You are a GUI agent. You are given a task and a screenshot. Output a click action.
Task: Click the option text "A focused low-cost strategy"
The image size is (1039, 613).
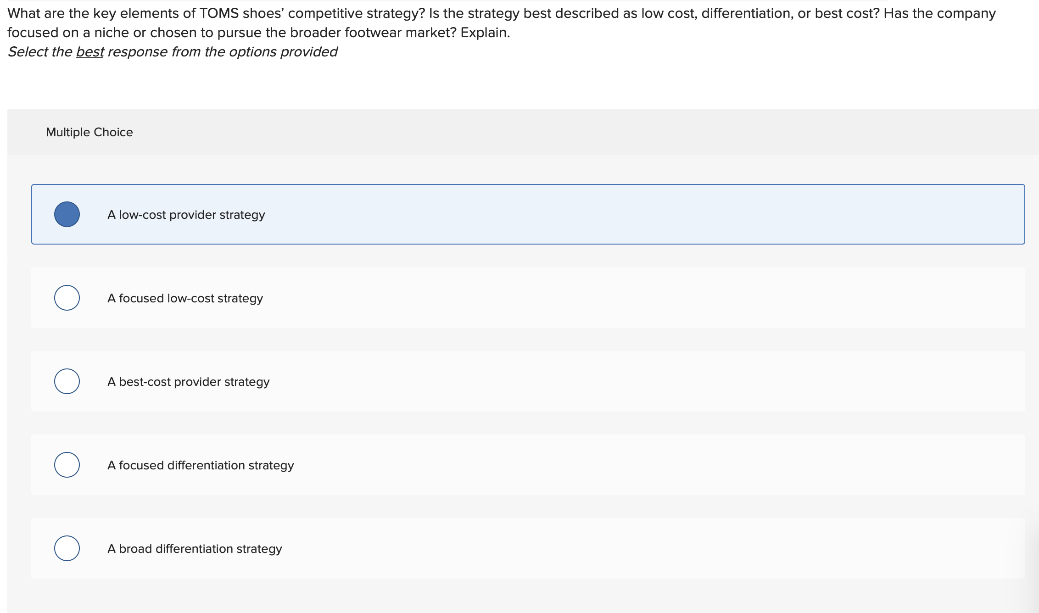(x=185, y=298)
